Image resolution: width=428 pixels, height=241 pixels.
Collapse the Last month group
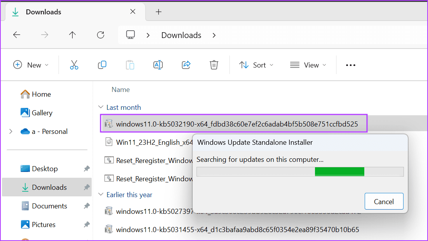pyautogui.click(x=101, y=107)
